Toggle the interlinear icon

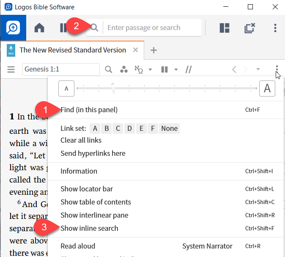point(139,69)
